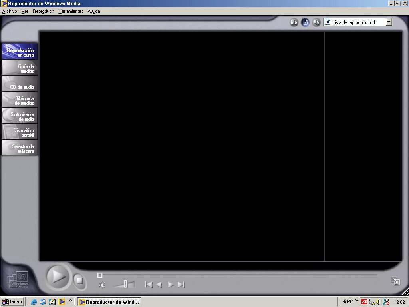
Task: Toggle shuffle playback mode
Action: tap(316, 22)
